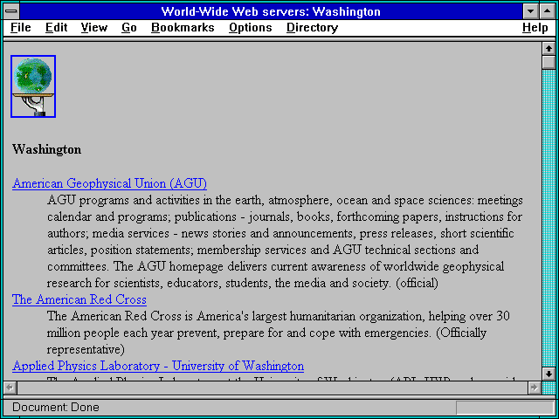Click the vertical scrollbar thumb
The width and height of the screenshot is (559, 419).
(549, 62)
